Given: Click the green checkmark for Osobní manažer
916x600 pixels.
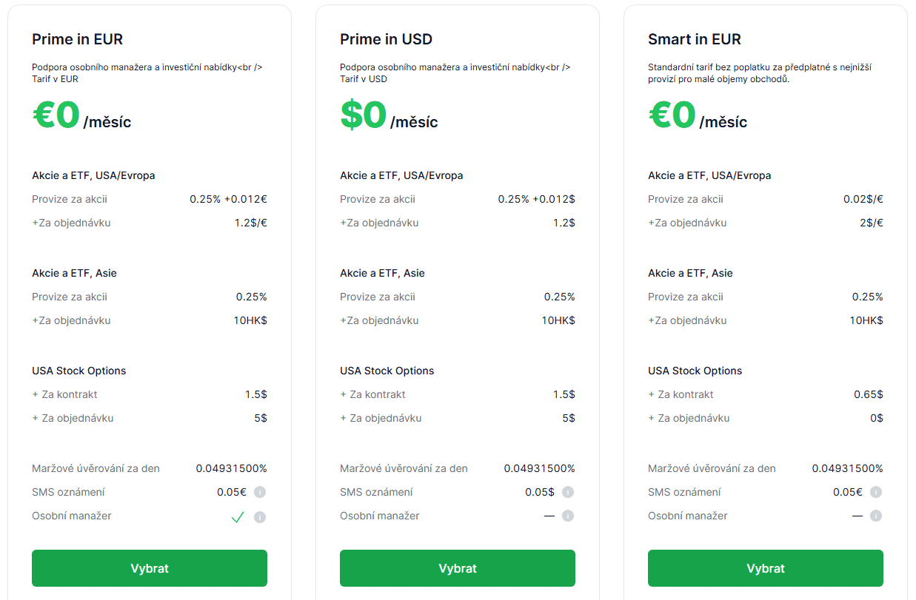Looking at the screenshot, I should click(x=238, y=517).
